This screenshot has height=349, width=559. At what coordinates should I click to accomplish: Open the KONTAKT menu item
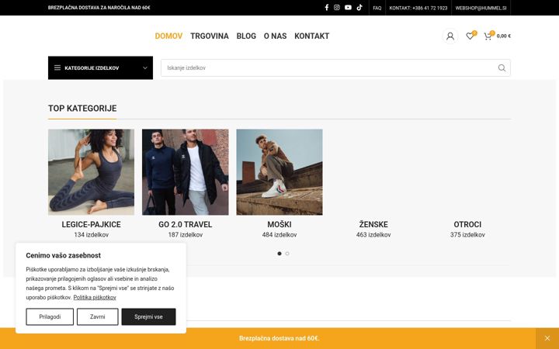[x=312, y=36]
